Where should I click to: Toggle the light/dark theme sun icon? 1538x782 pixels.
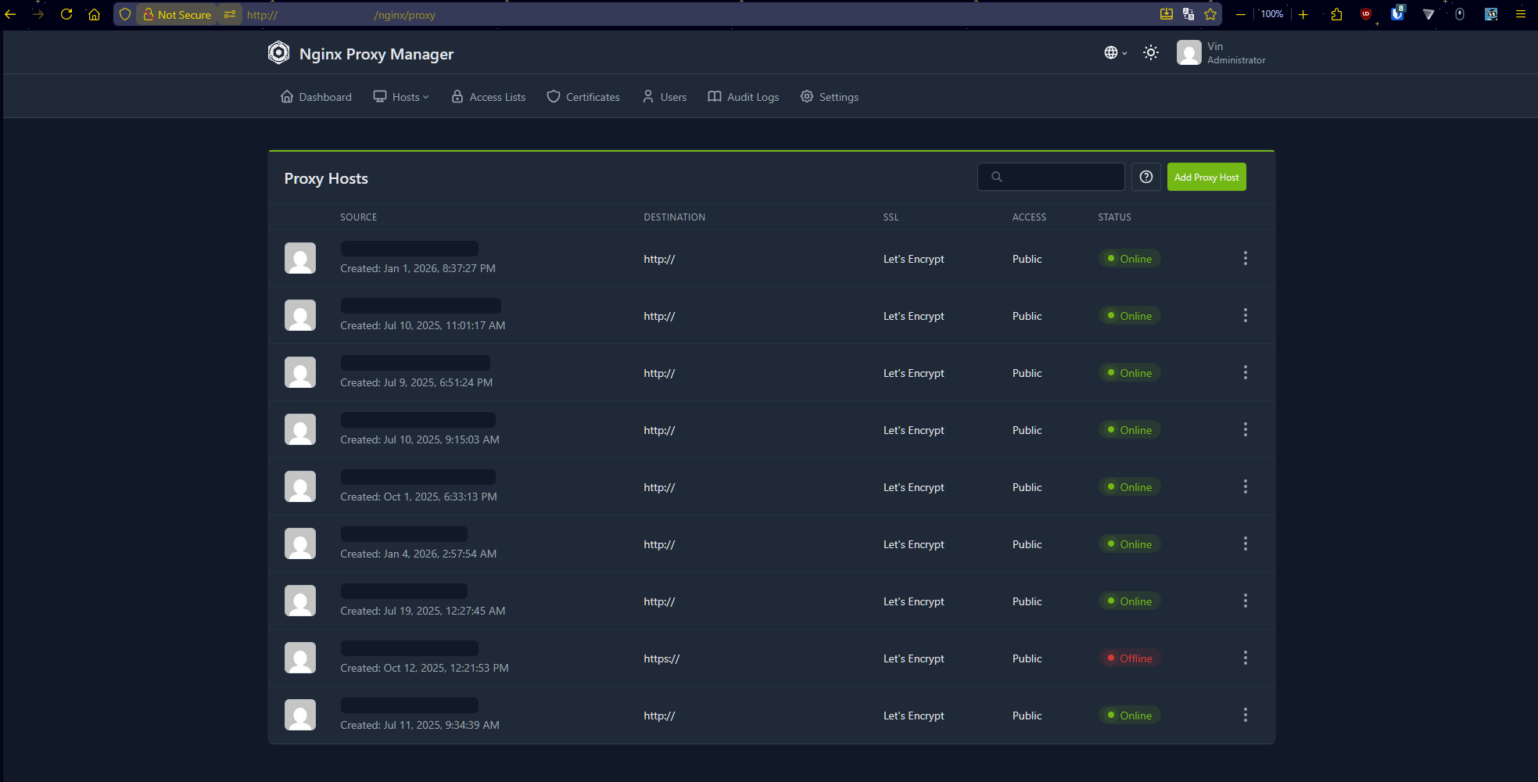pyautogui.click(x=1150, y=52)
